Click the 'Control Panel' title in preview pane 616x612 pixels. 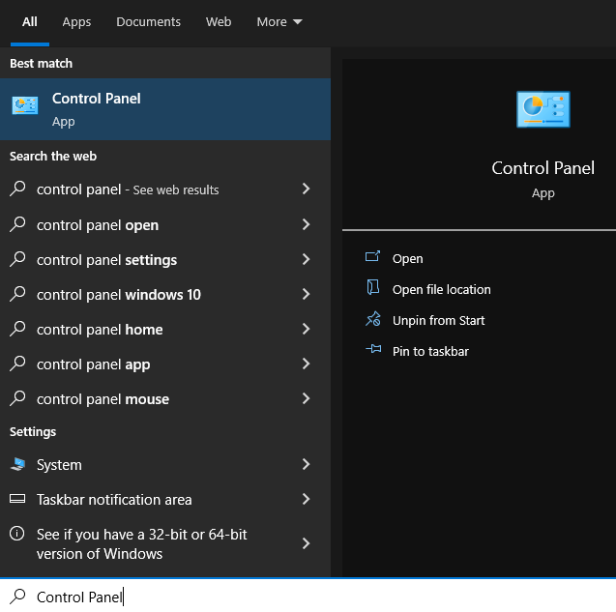coord(543,168)
